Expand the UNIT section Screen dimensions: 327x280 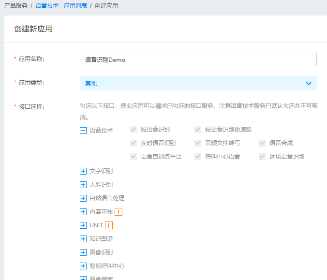pos(83,225)
